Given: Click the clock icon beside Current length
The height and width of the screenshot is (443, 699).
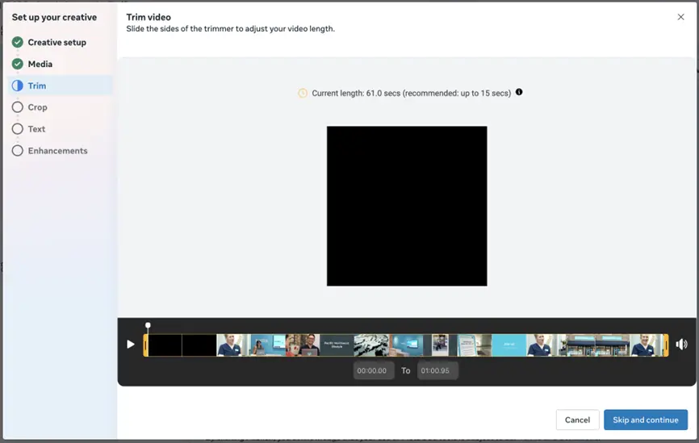Looking at the screenshot, I should tap(303, 93).
